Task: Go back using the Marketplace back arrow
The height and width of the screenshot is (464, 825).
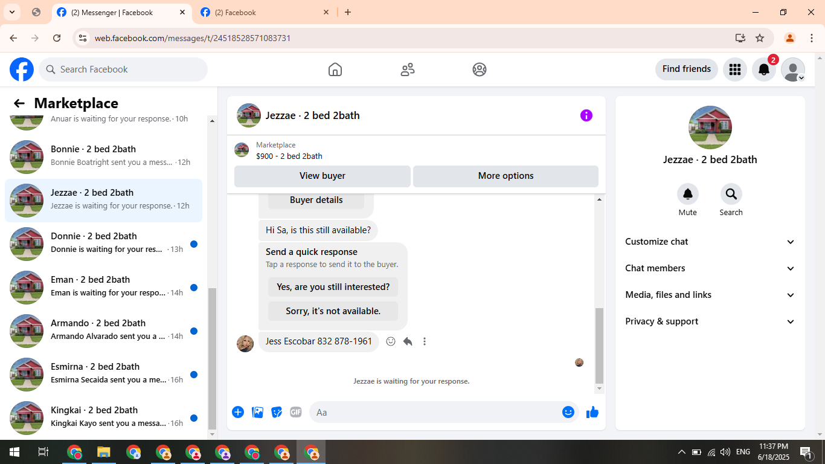Action: 19,103
